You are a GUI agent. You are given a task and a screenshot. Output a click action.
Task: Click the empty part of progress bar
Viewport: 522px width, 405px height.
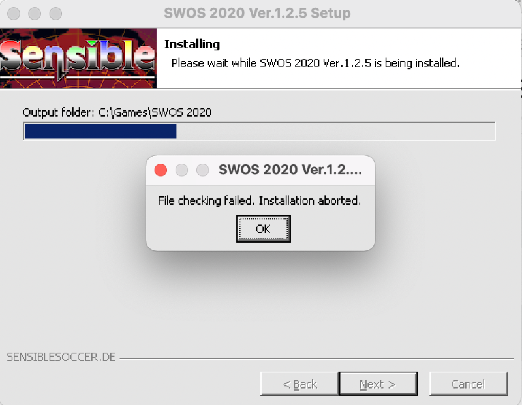pos(335,131)
